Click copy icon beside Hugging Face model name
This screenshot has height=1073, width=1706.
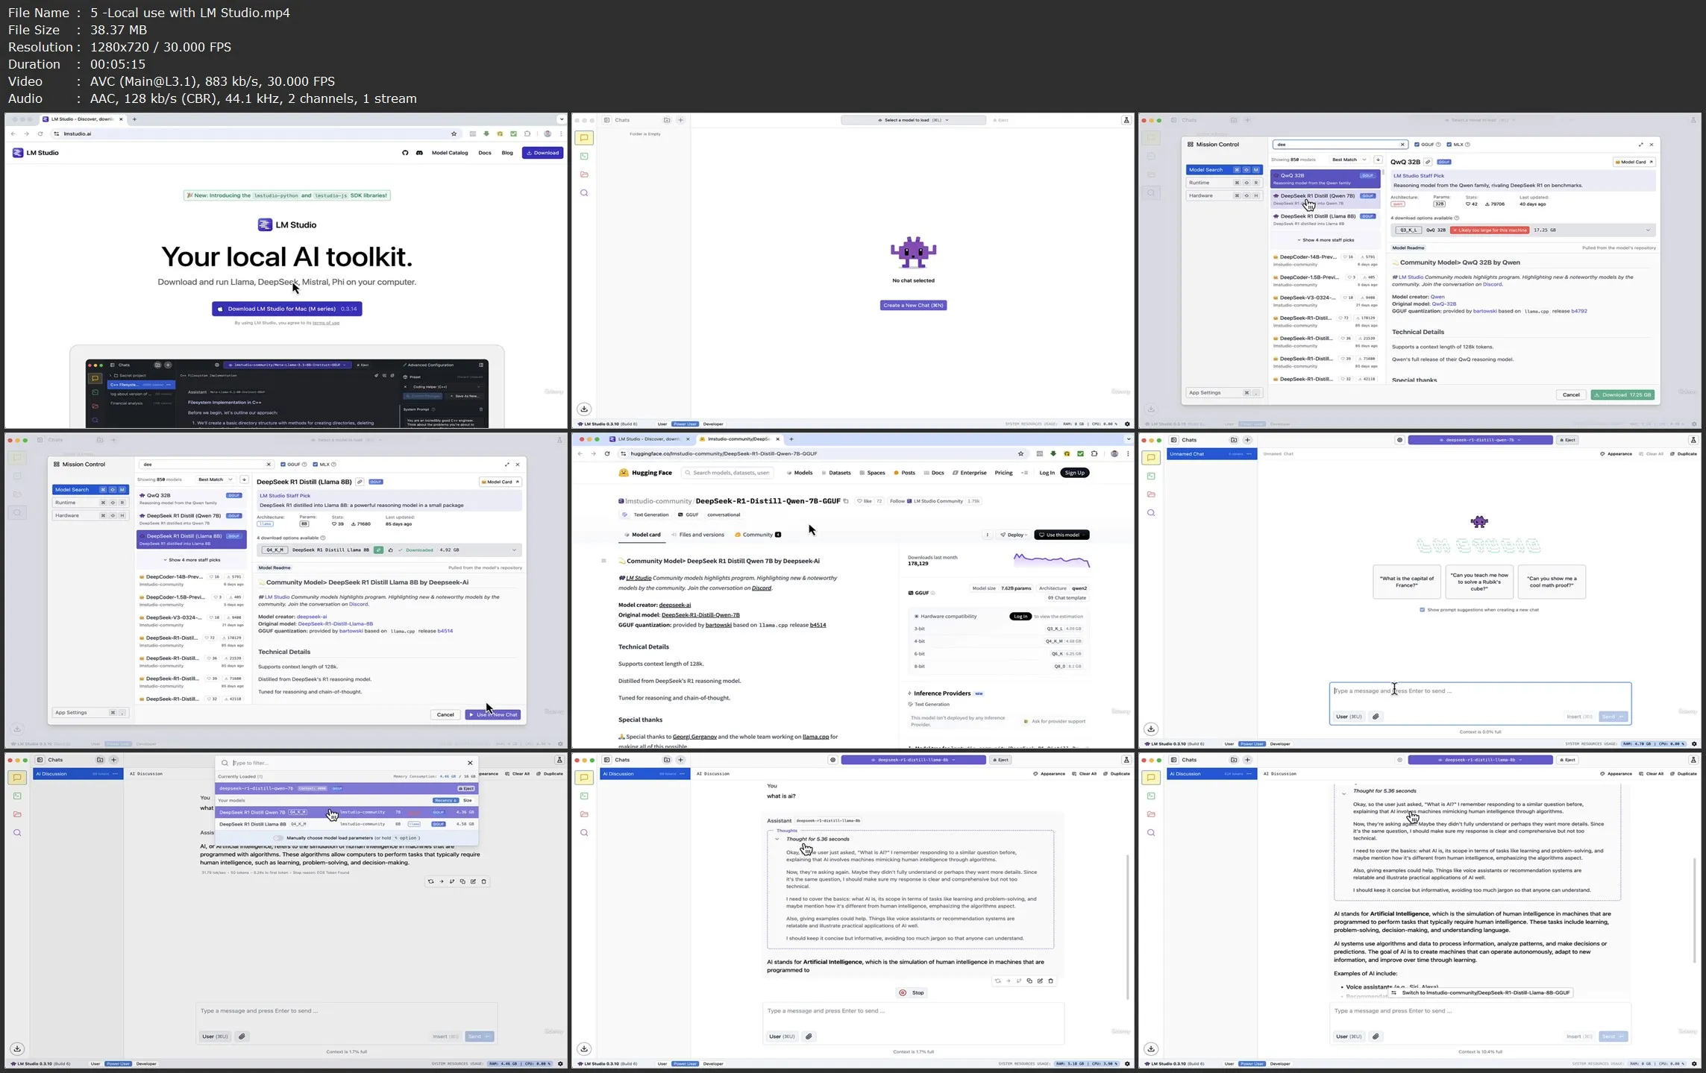(845, 501)
